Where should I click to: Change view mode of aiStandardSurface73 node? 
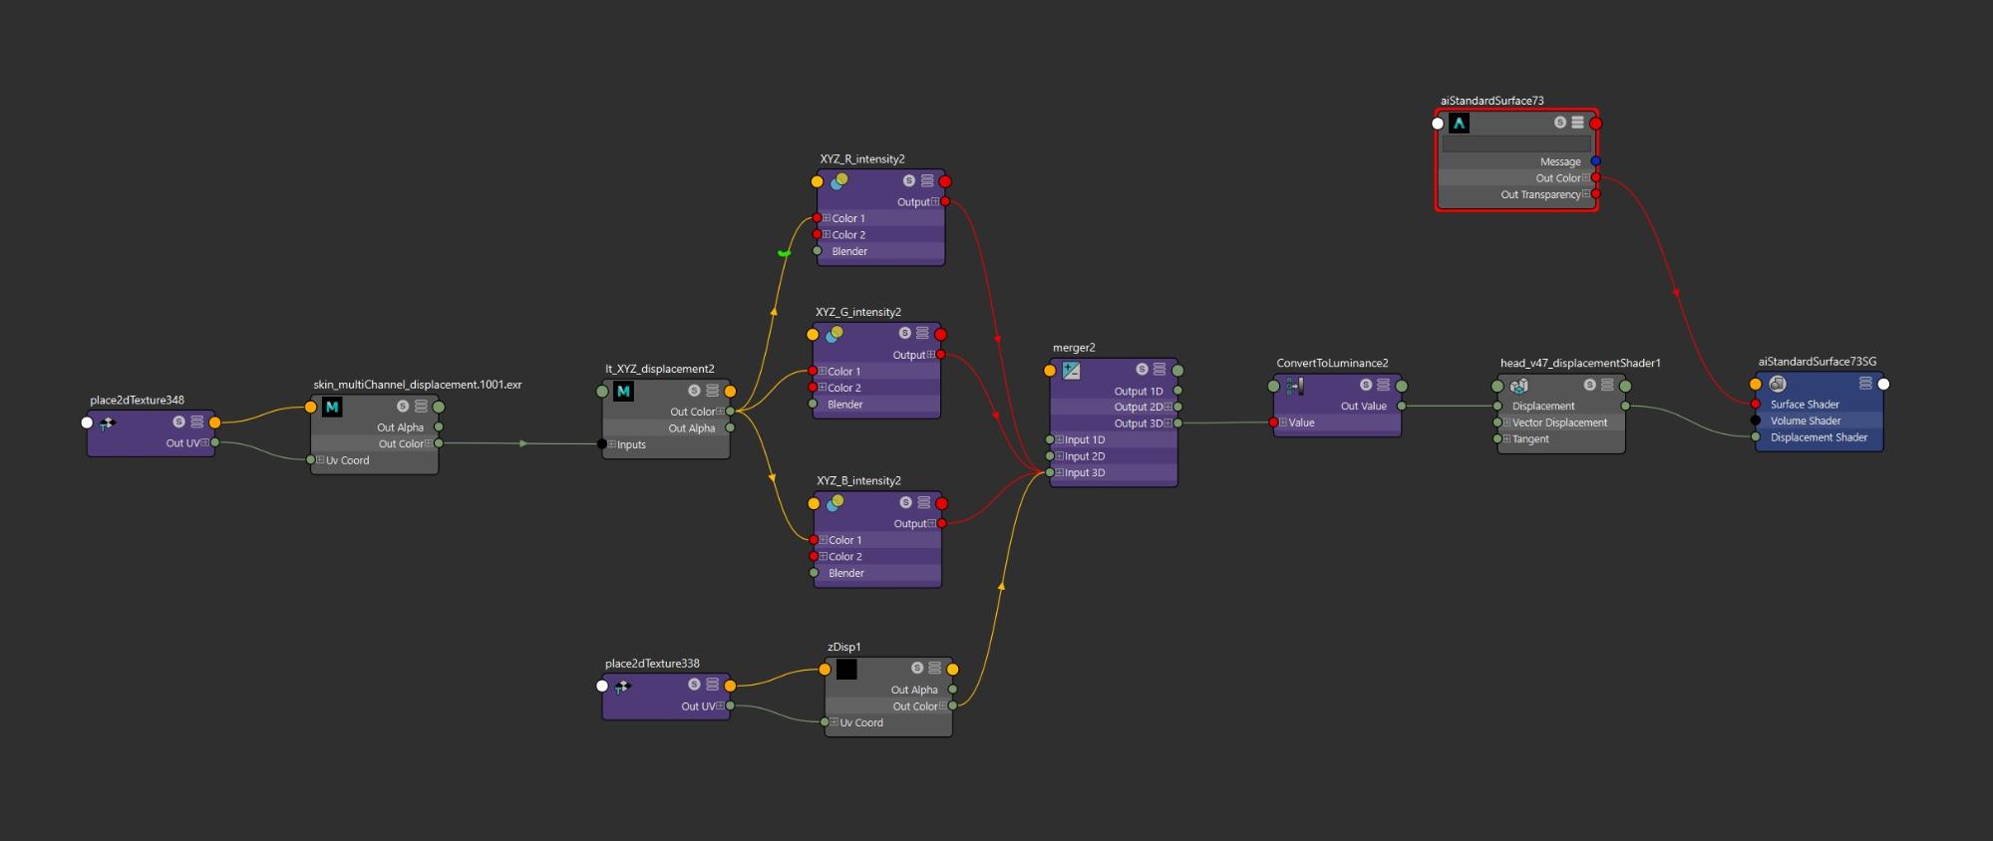coord(1577,123)
